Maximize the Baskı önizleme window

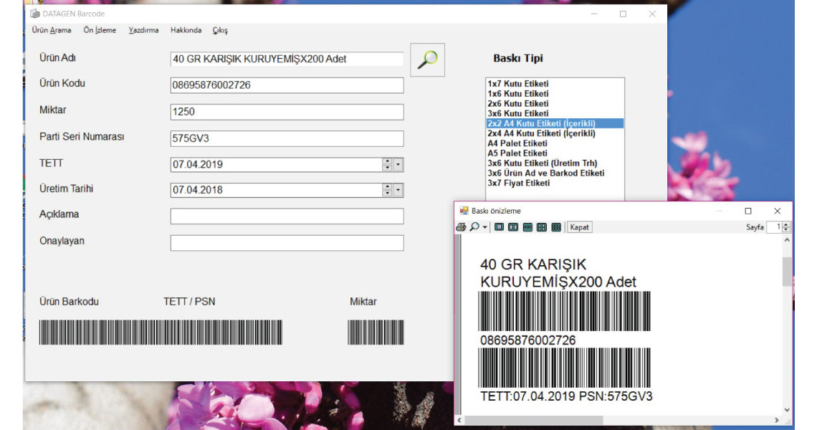pyautogui.click(x=748, y=211)
